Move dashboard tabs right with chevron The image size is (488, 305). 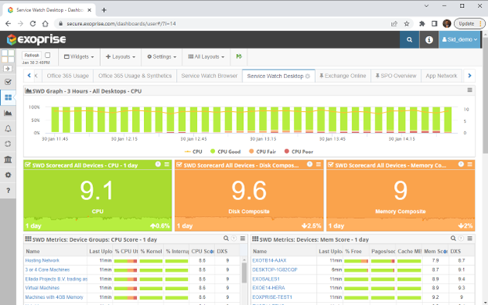[x=470, y=75]
